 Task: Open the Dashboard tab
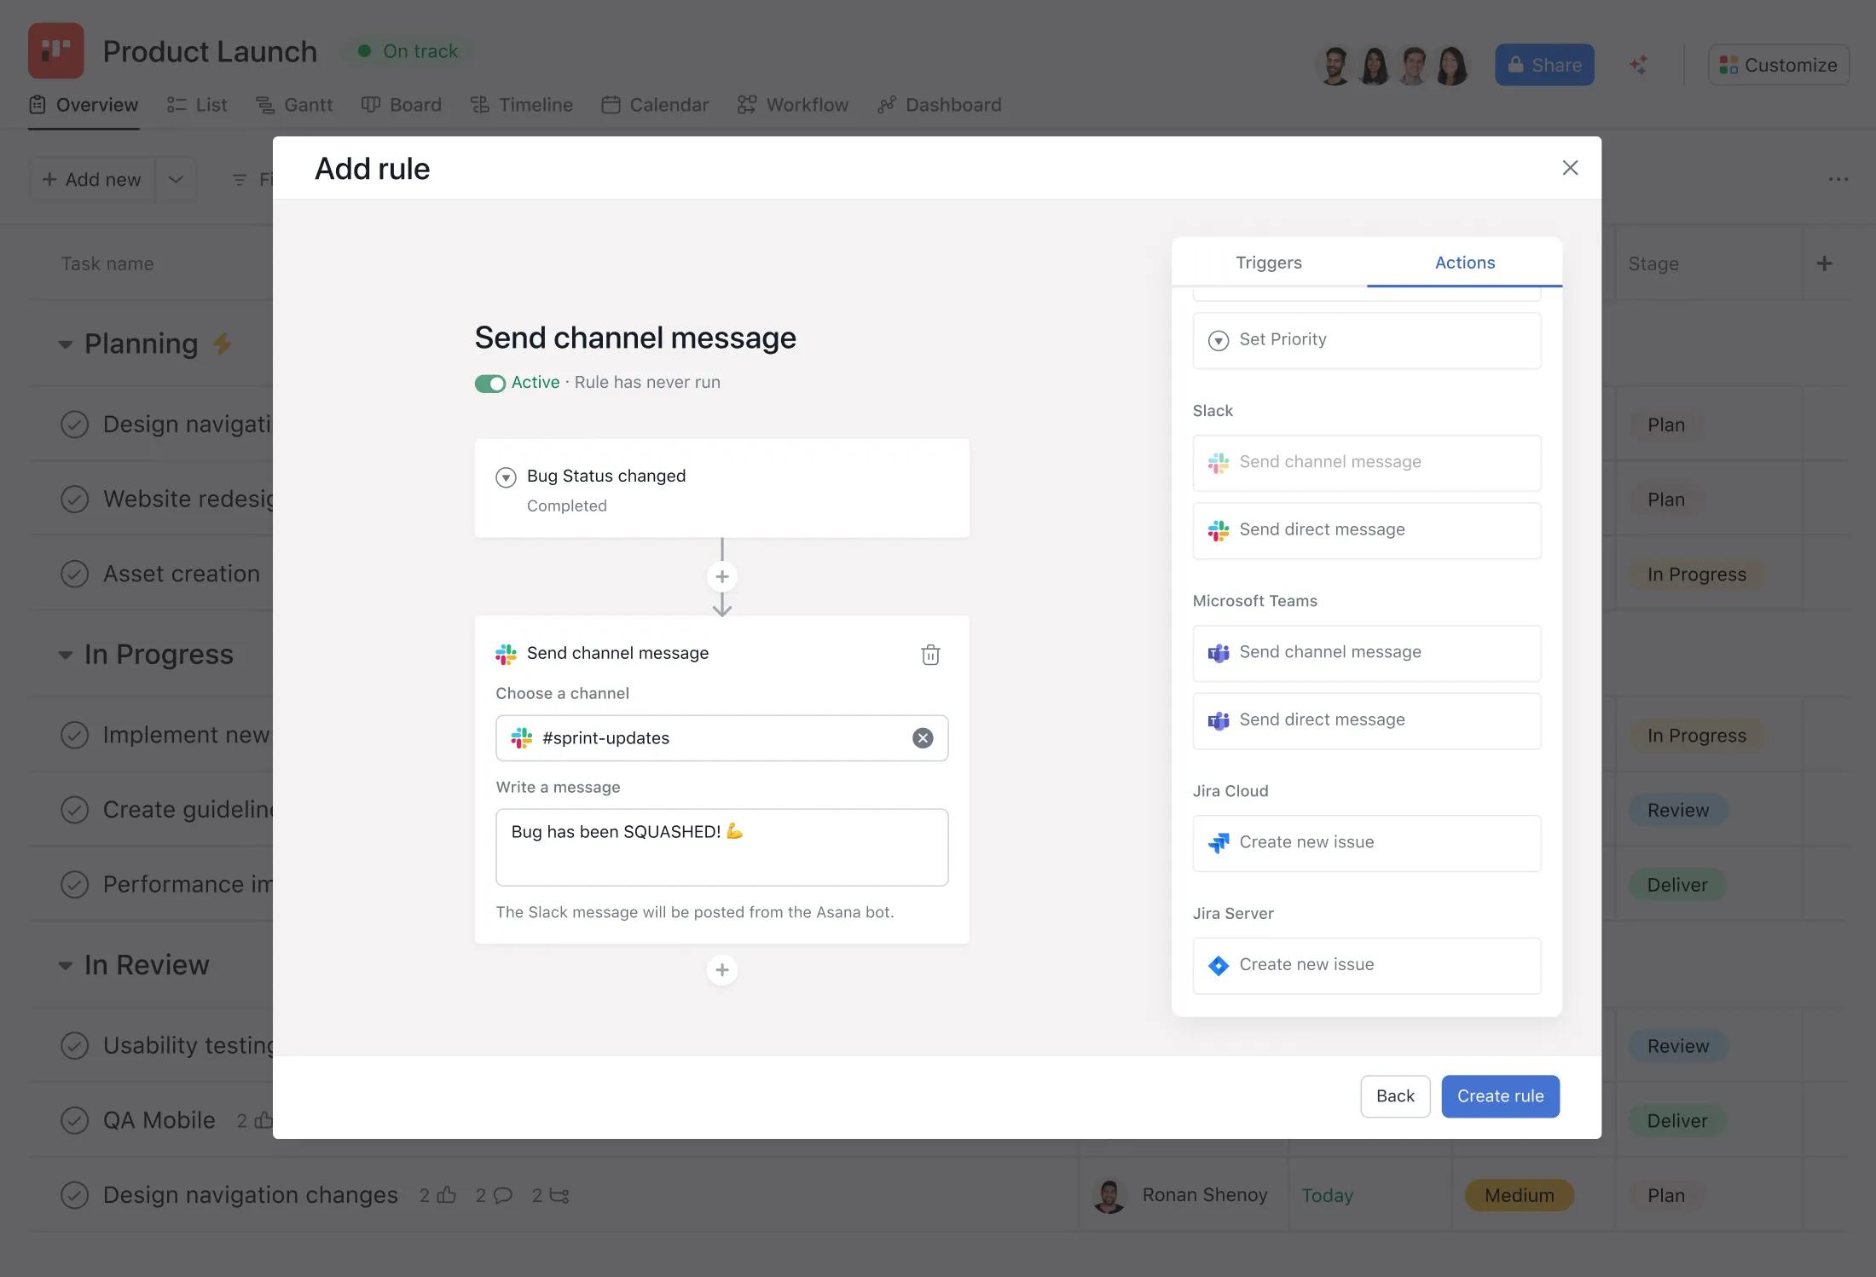[940, 105]
